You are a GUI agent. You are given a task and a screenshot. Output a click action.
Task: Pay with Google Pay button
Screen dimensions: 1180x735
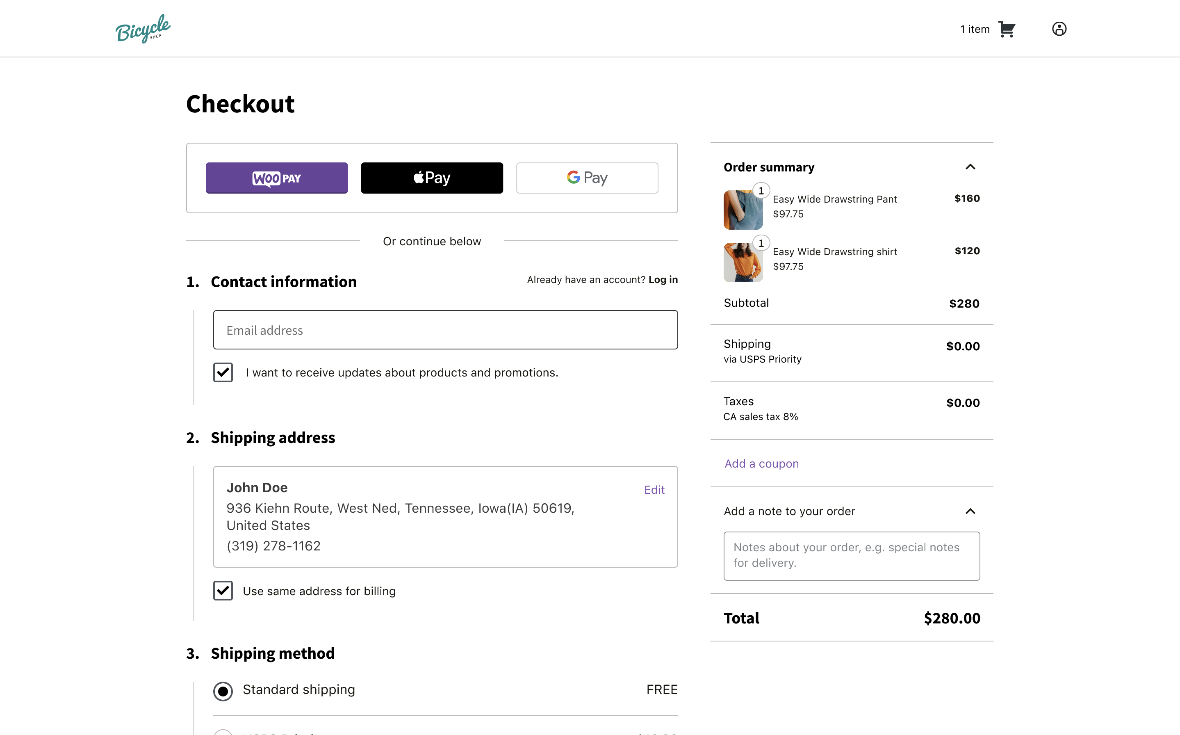click(x=587, y=178)
